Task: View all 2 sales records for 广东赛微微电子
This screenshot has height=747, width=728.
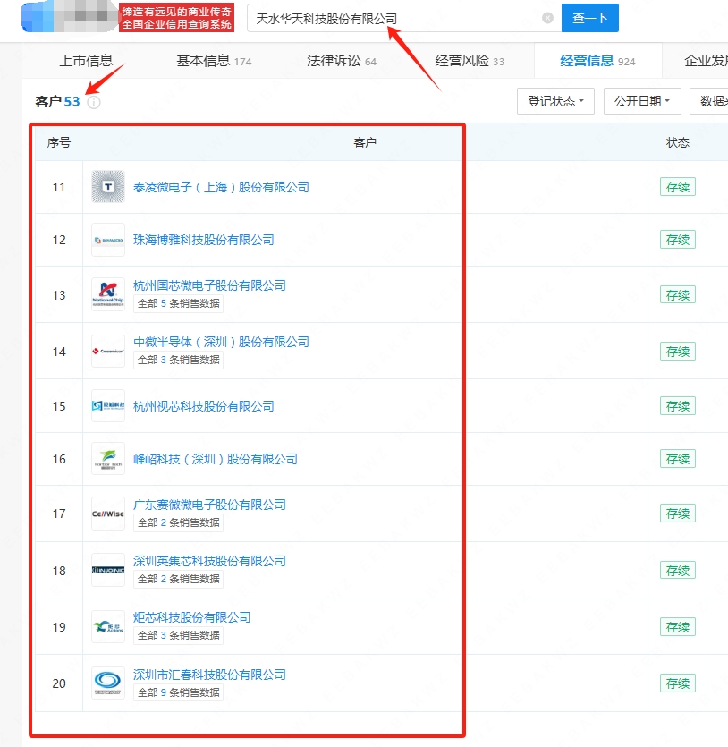Action: click(x=178, y=522)
